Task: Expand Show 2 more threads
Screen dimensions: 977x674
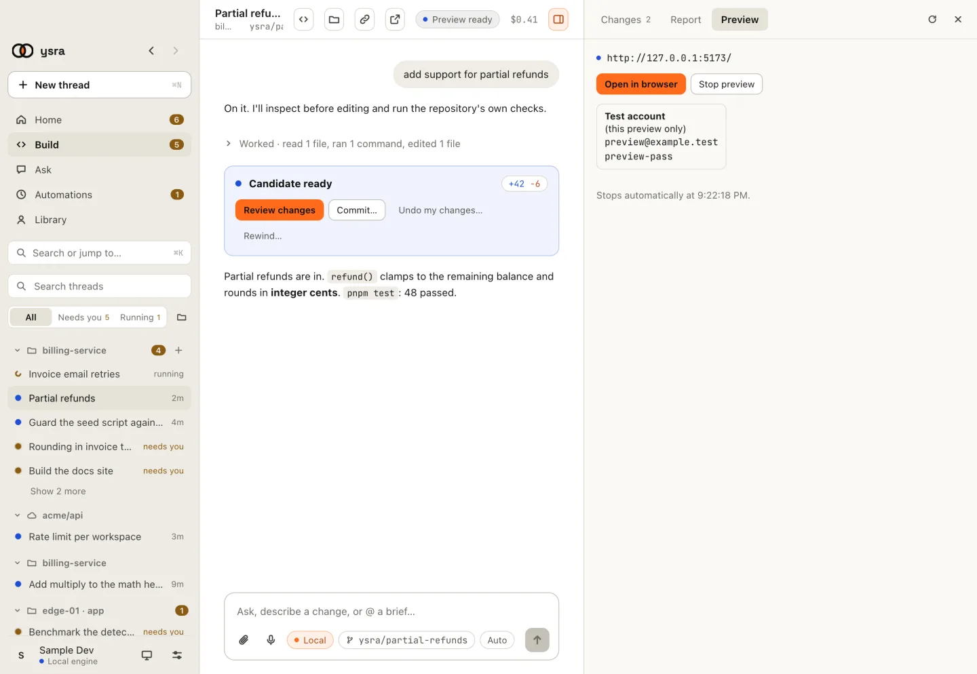Action: pyautogui.click(x=58, y=492)
